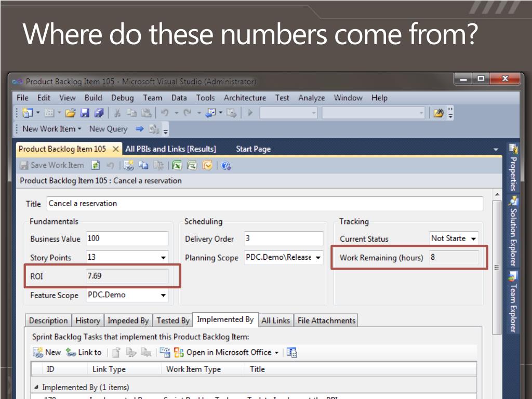Click the New Query button

pos(108,129)
